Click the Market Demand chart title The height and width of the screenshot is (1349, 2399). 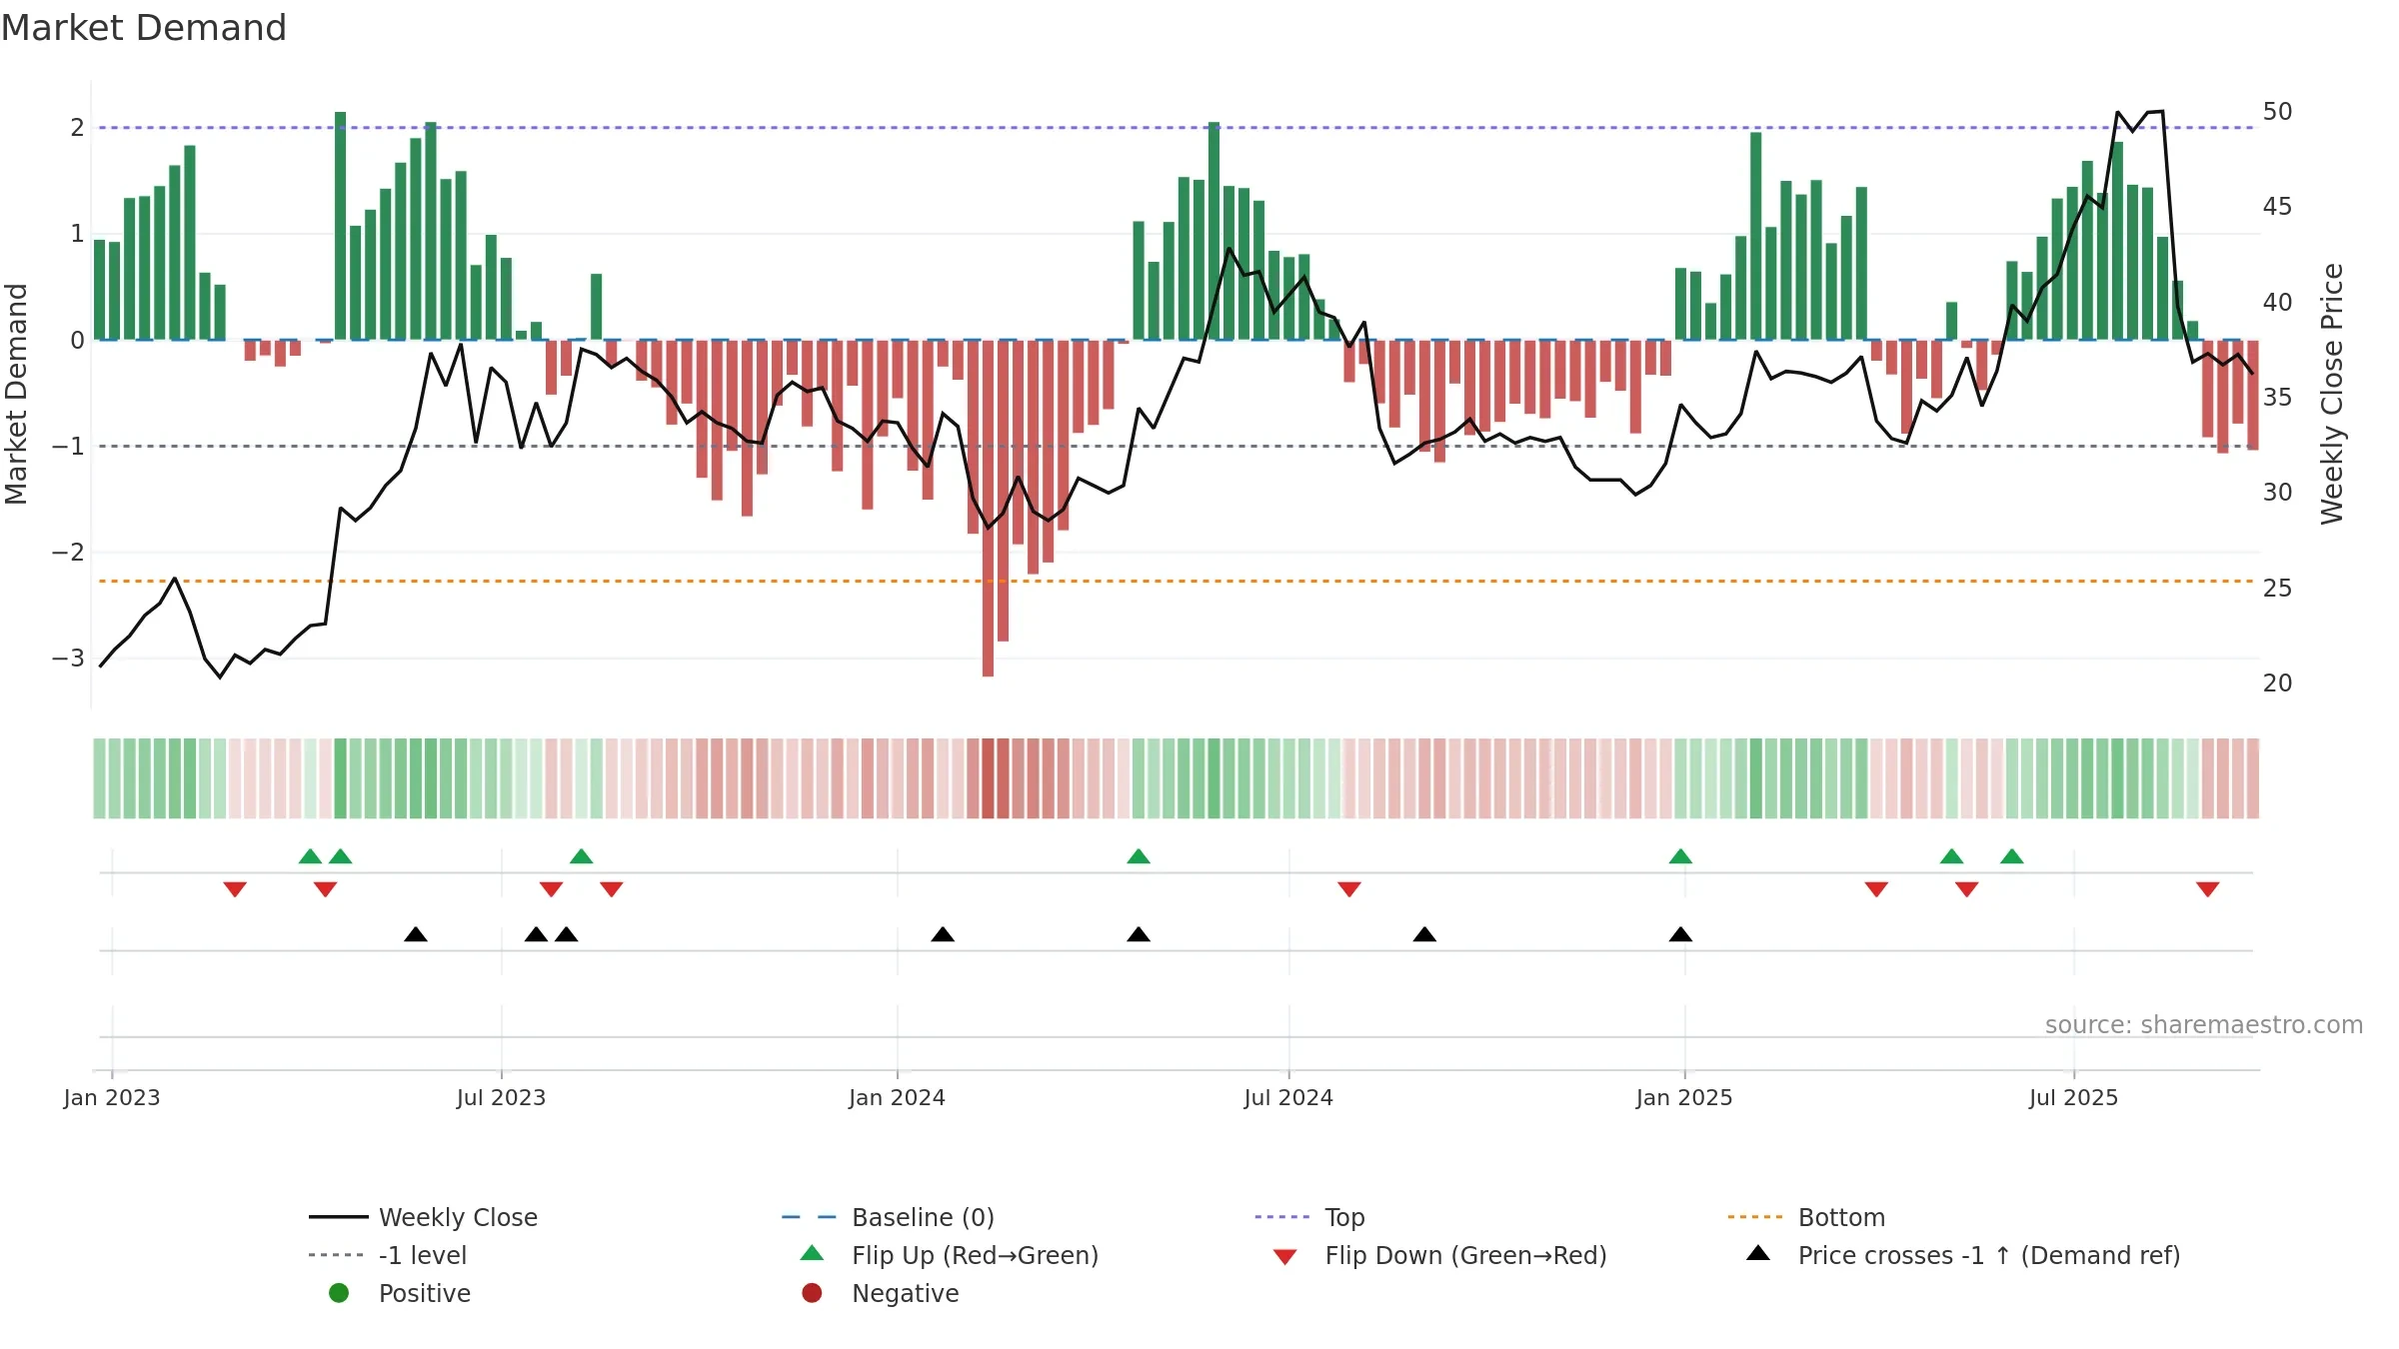[x=144, y=28]
